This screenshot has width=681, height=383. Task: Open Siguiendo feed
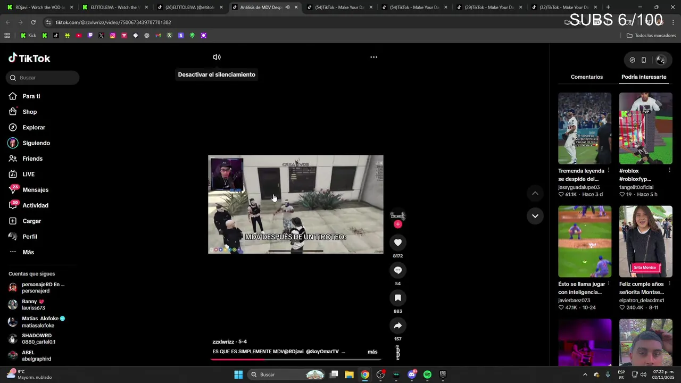coord(36,143)
